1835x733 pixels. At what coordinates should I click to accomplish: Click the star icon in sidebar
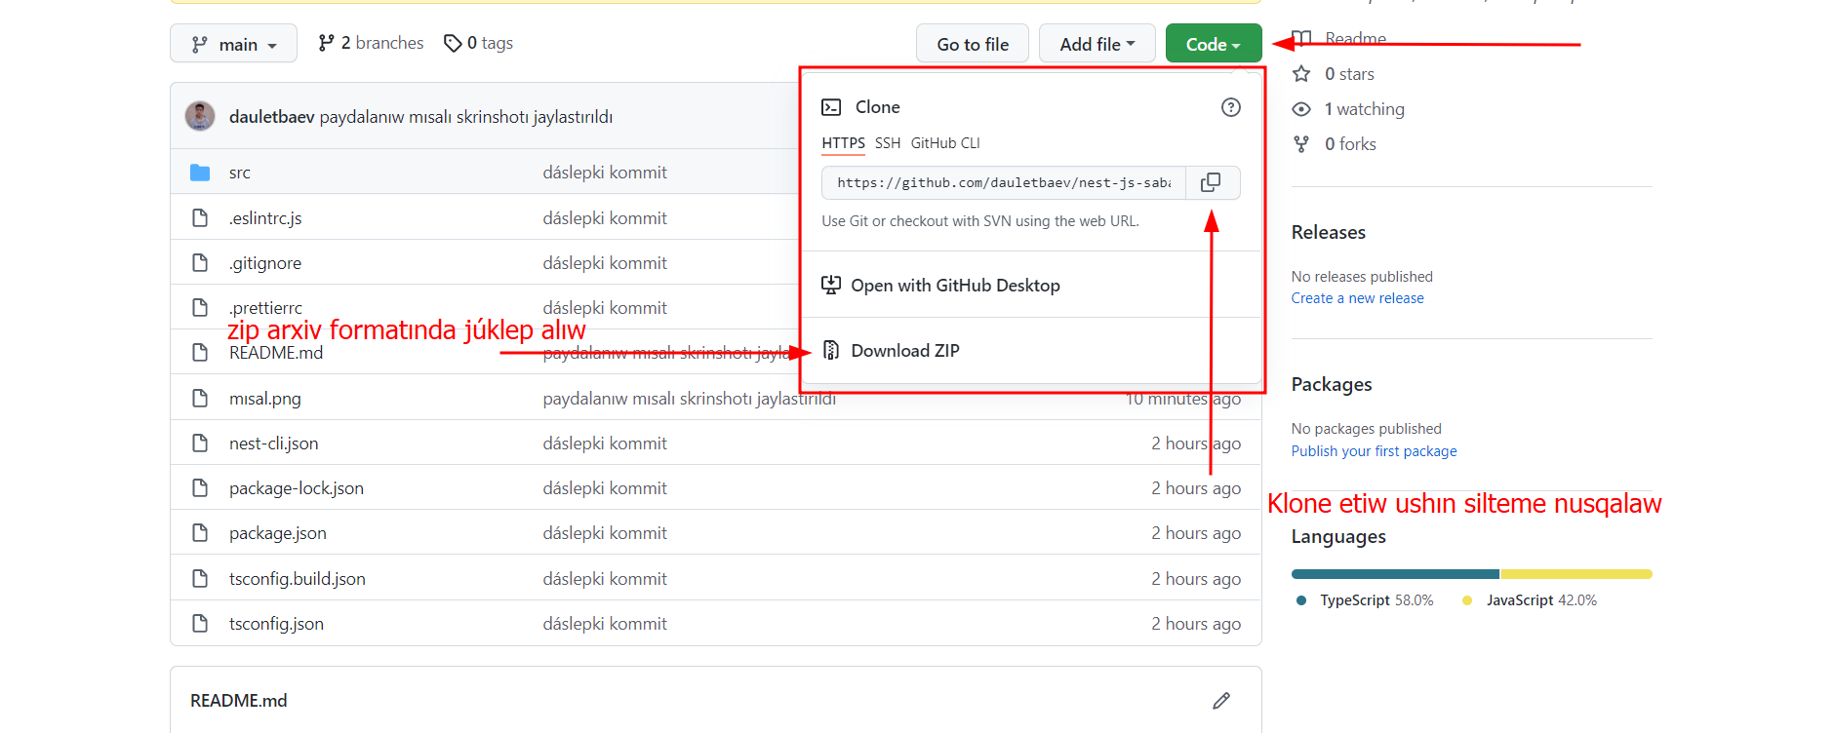pyautogui.click(x=1301, y=74)
